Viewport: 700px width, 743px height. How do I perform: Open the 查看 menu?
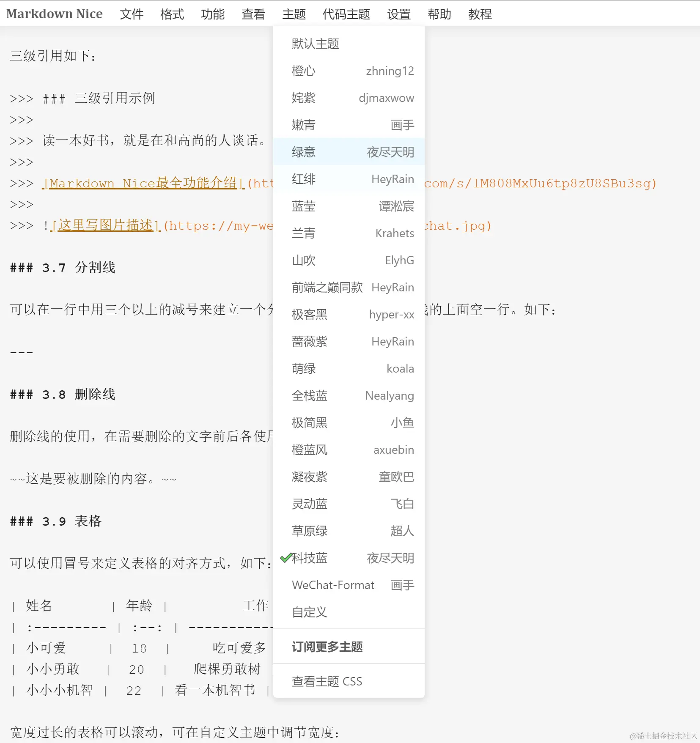pyautogui.click(x=253, y=14)
